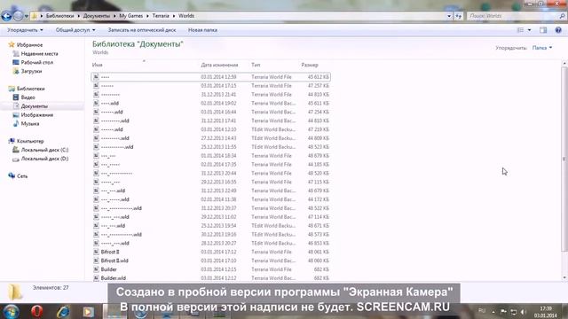Select the Bifrost II.wld backup file
The height and width of the screenshot is (319, 568).
point(211,261)
